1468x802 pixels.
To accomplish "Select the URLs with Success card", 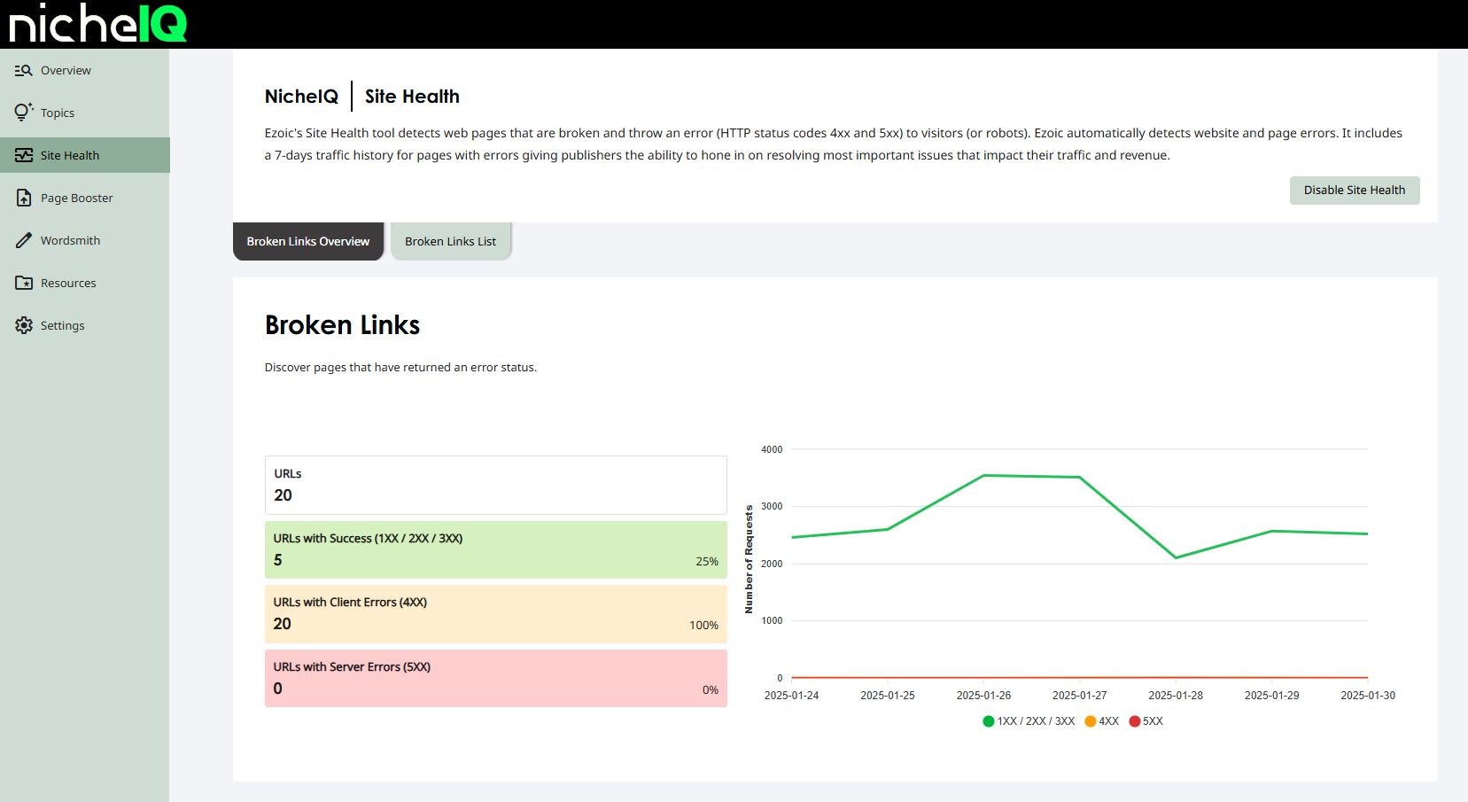I will (495, 549).
